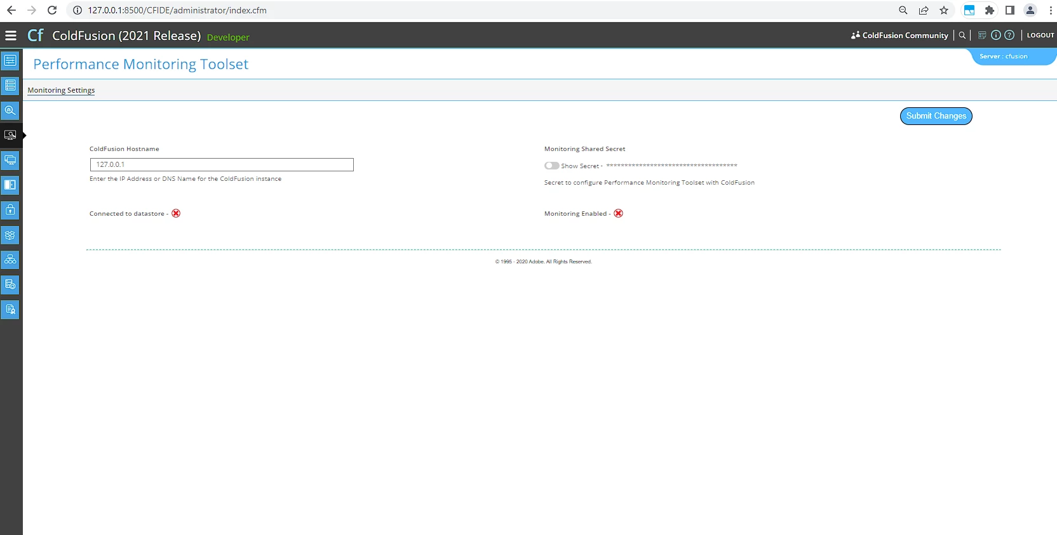1057x535 pixels.
Task: Click the zoom-out magnifier in address bar
Action: tap(903, 10)
